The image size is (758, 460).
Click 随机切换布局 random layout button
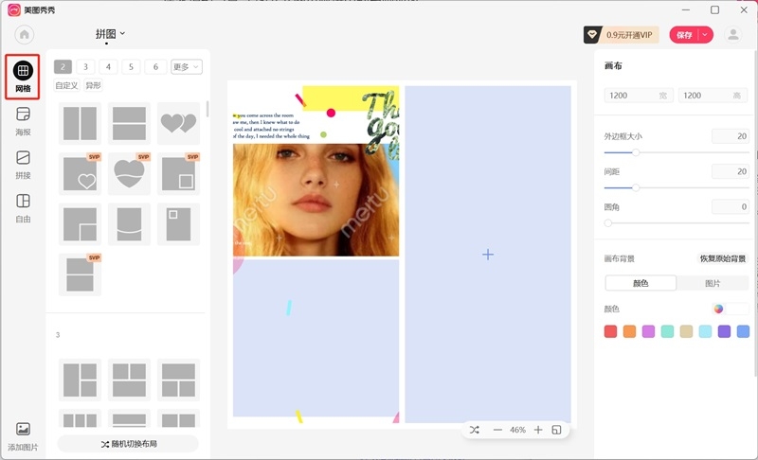click(128, 444)
